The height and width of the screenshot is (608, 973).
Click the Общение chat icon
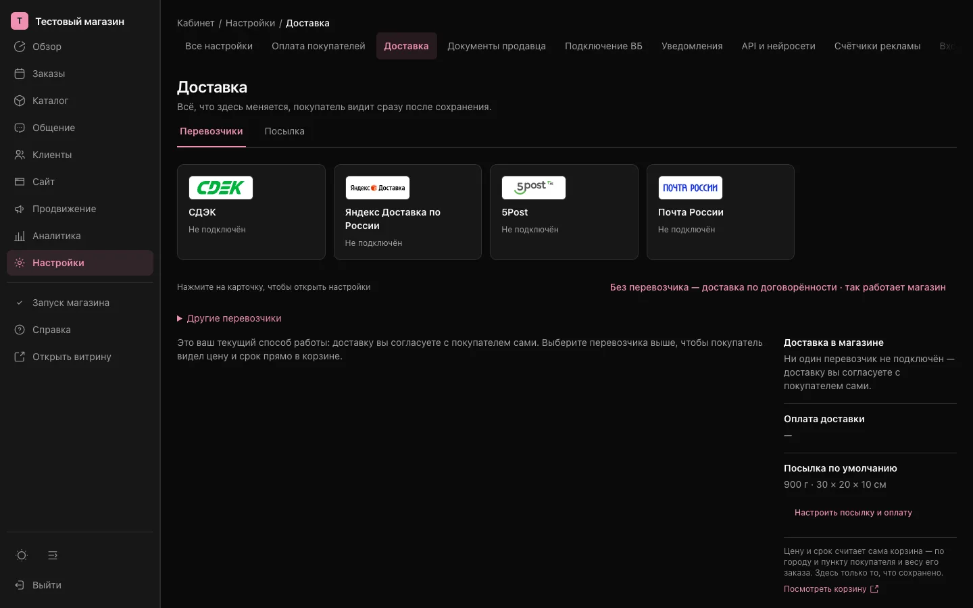pyautogui.click(x=20, y=128)
